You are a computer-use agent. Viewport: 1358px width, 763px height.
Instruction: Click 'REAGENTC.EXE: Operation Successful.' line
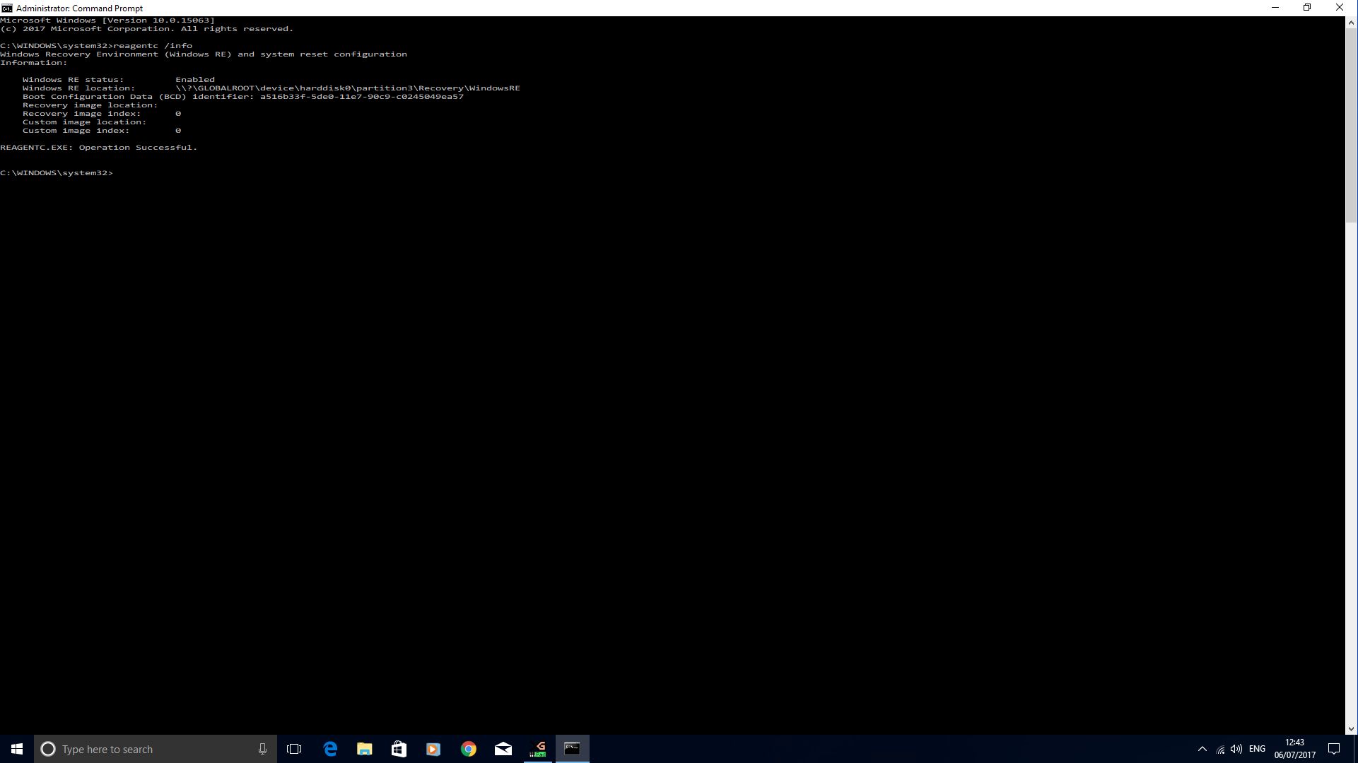[99, 148]
